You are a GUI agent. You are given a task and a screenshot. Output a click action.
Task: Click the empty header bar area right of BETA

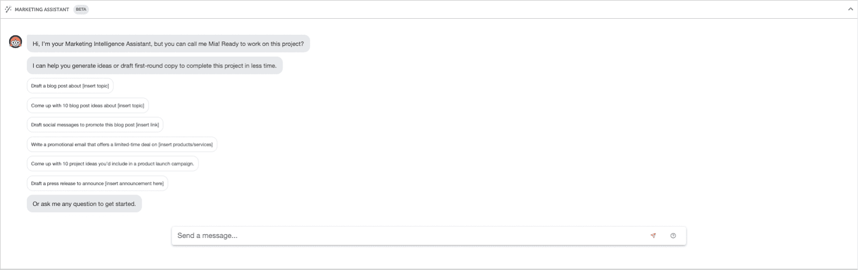pos(429,10)
